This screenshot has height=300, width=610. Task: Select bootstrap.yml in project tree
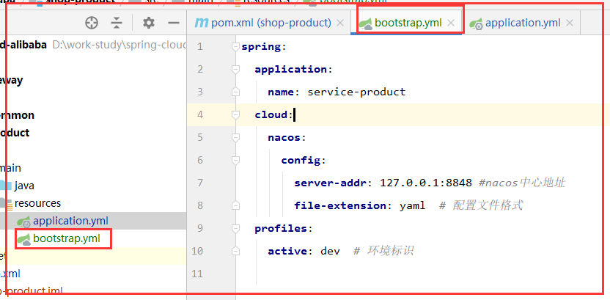point(67,238)
